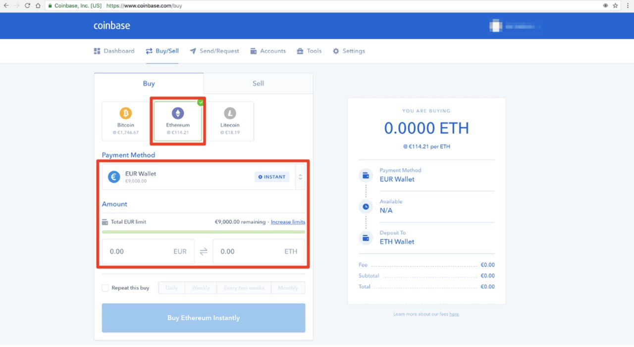This screenshot has height=347, width=634.
Task: Click the '@ €114.21 per ETH' rate text
Action: coord(426,147)
